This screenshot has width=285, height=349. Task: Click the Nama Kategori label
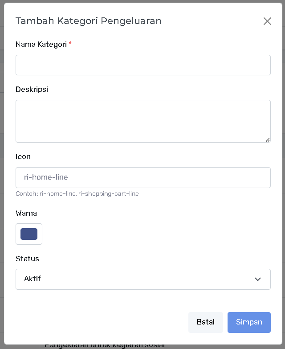(x=41, y=44)
